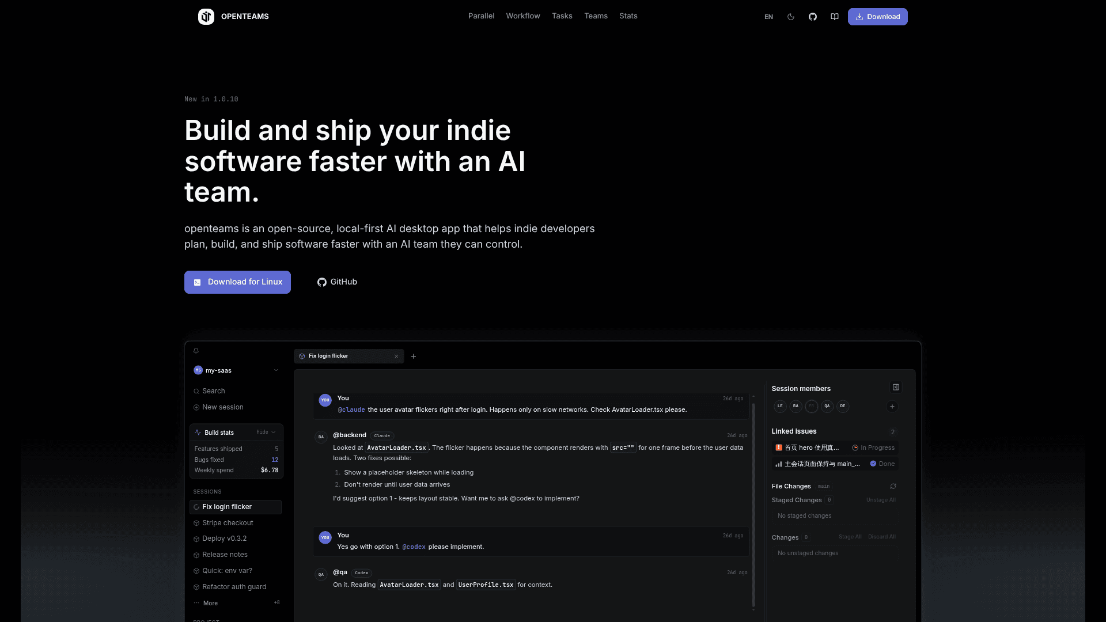Screen dimensions: 1106x622
Task: Click the cube icon next to Stripe checkout
Action: click(196, 523)
